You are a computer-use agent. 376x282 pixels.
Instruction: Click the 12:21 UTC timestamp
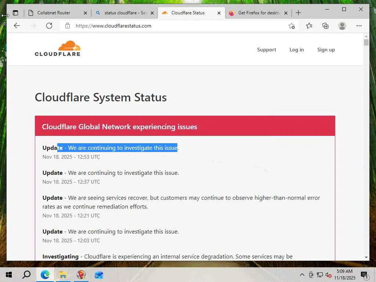pos(71,216)
